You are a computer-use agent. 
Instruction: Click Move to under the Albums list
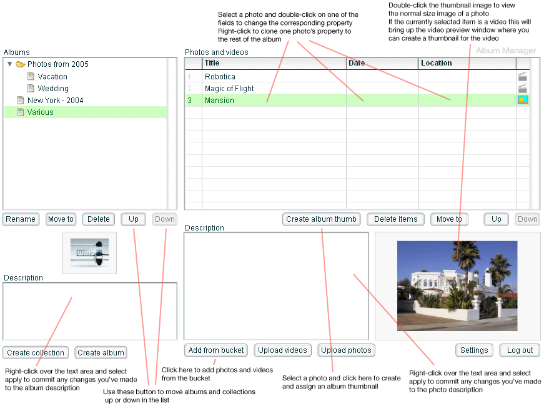[61, 219]
